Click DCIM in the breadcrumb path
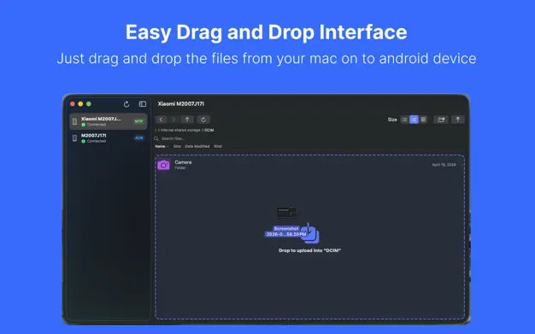The width and height of the screenshot is (535, 334). tap(209, 131)
